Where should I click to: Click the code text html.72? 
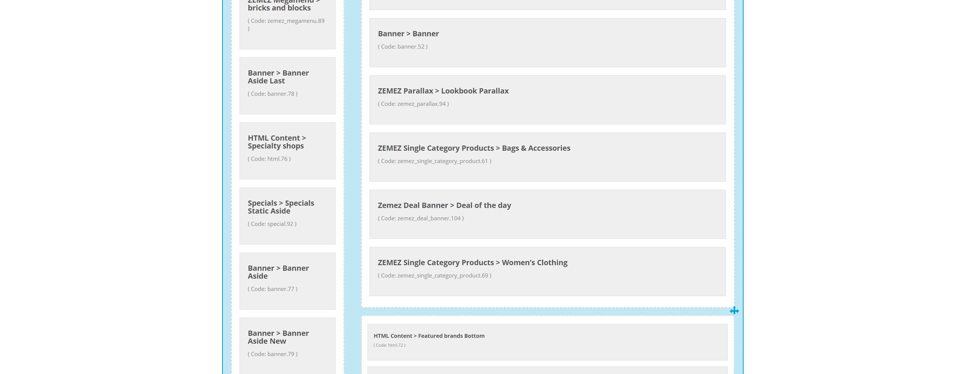390,345
